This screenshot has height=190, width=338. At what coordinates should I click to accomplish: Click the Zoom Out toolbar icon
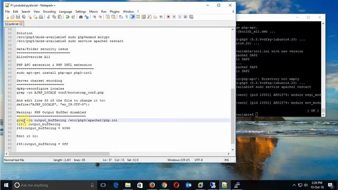click(x=100, y=17)
